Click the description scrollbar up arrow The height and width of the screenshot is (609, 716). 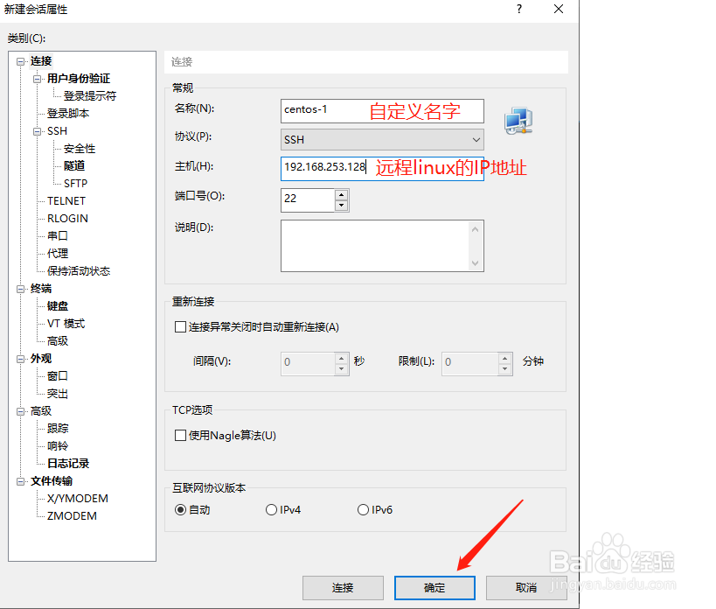(476, 229)
